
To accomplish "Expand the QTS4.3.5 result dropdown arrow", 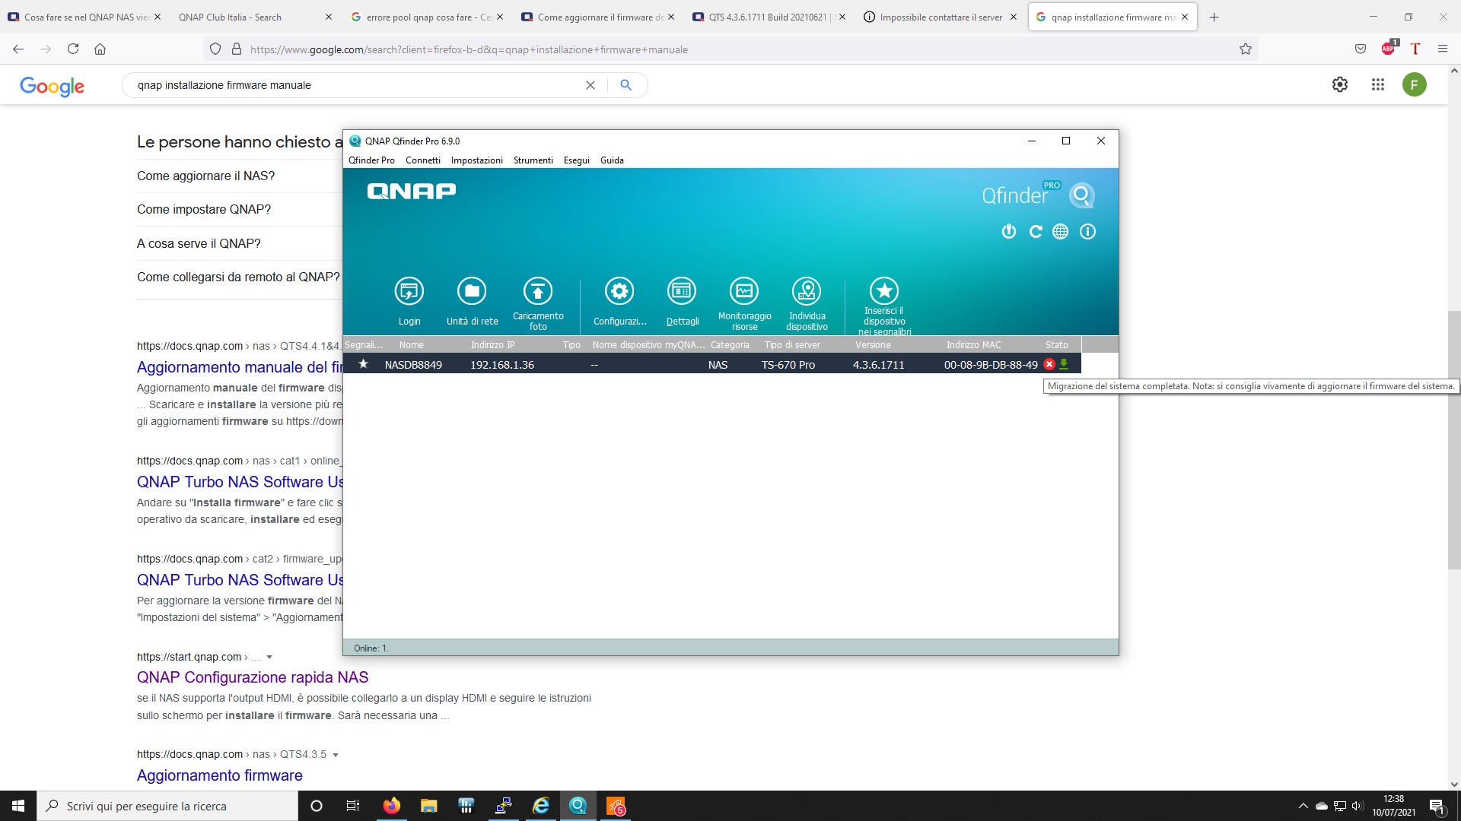I will 336,755.
